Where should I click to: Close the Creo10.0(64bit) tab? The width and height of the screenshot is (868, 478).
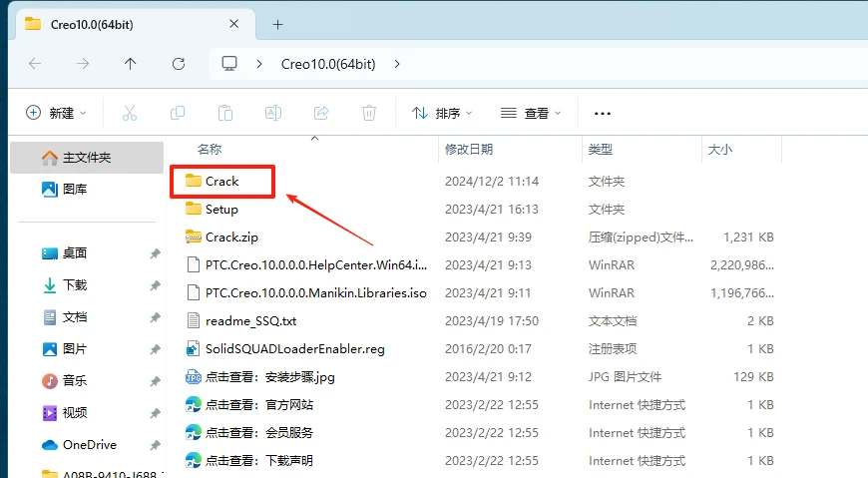pyautogui.click(x=234, y=24)
